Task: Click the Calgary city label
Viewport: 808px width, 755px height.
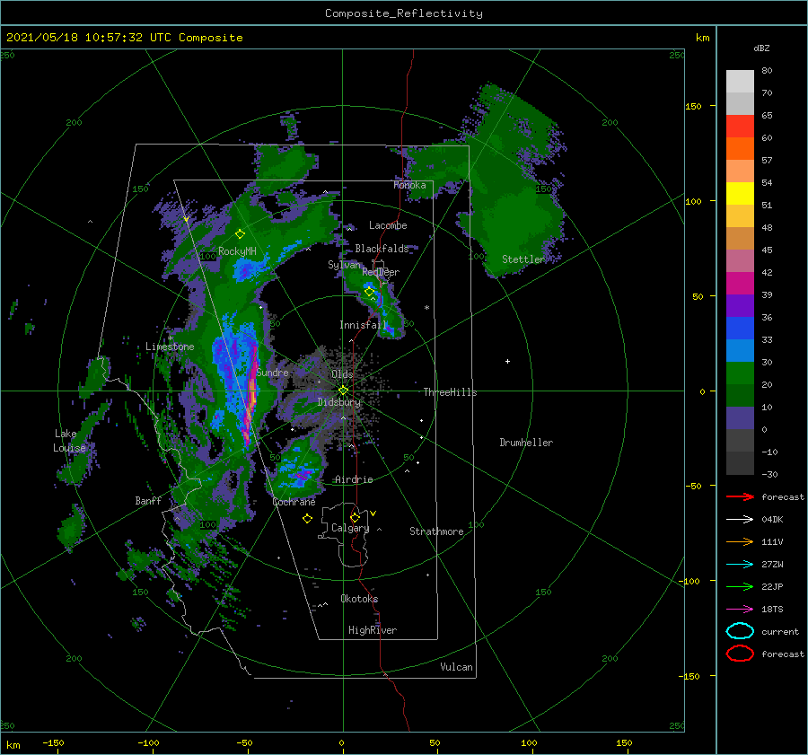Action: [x=350, y=528]
